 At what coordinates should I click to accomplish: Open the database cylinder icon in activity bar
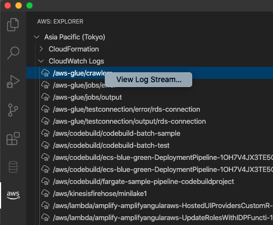(13, 167)
